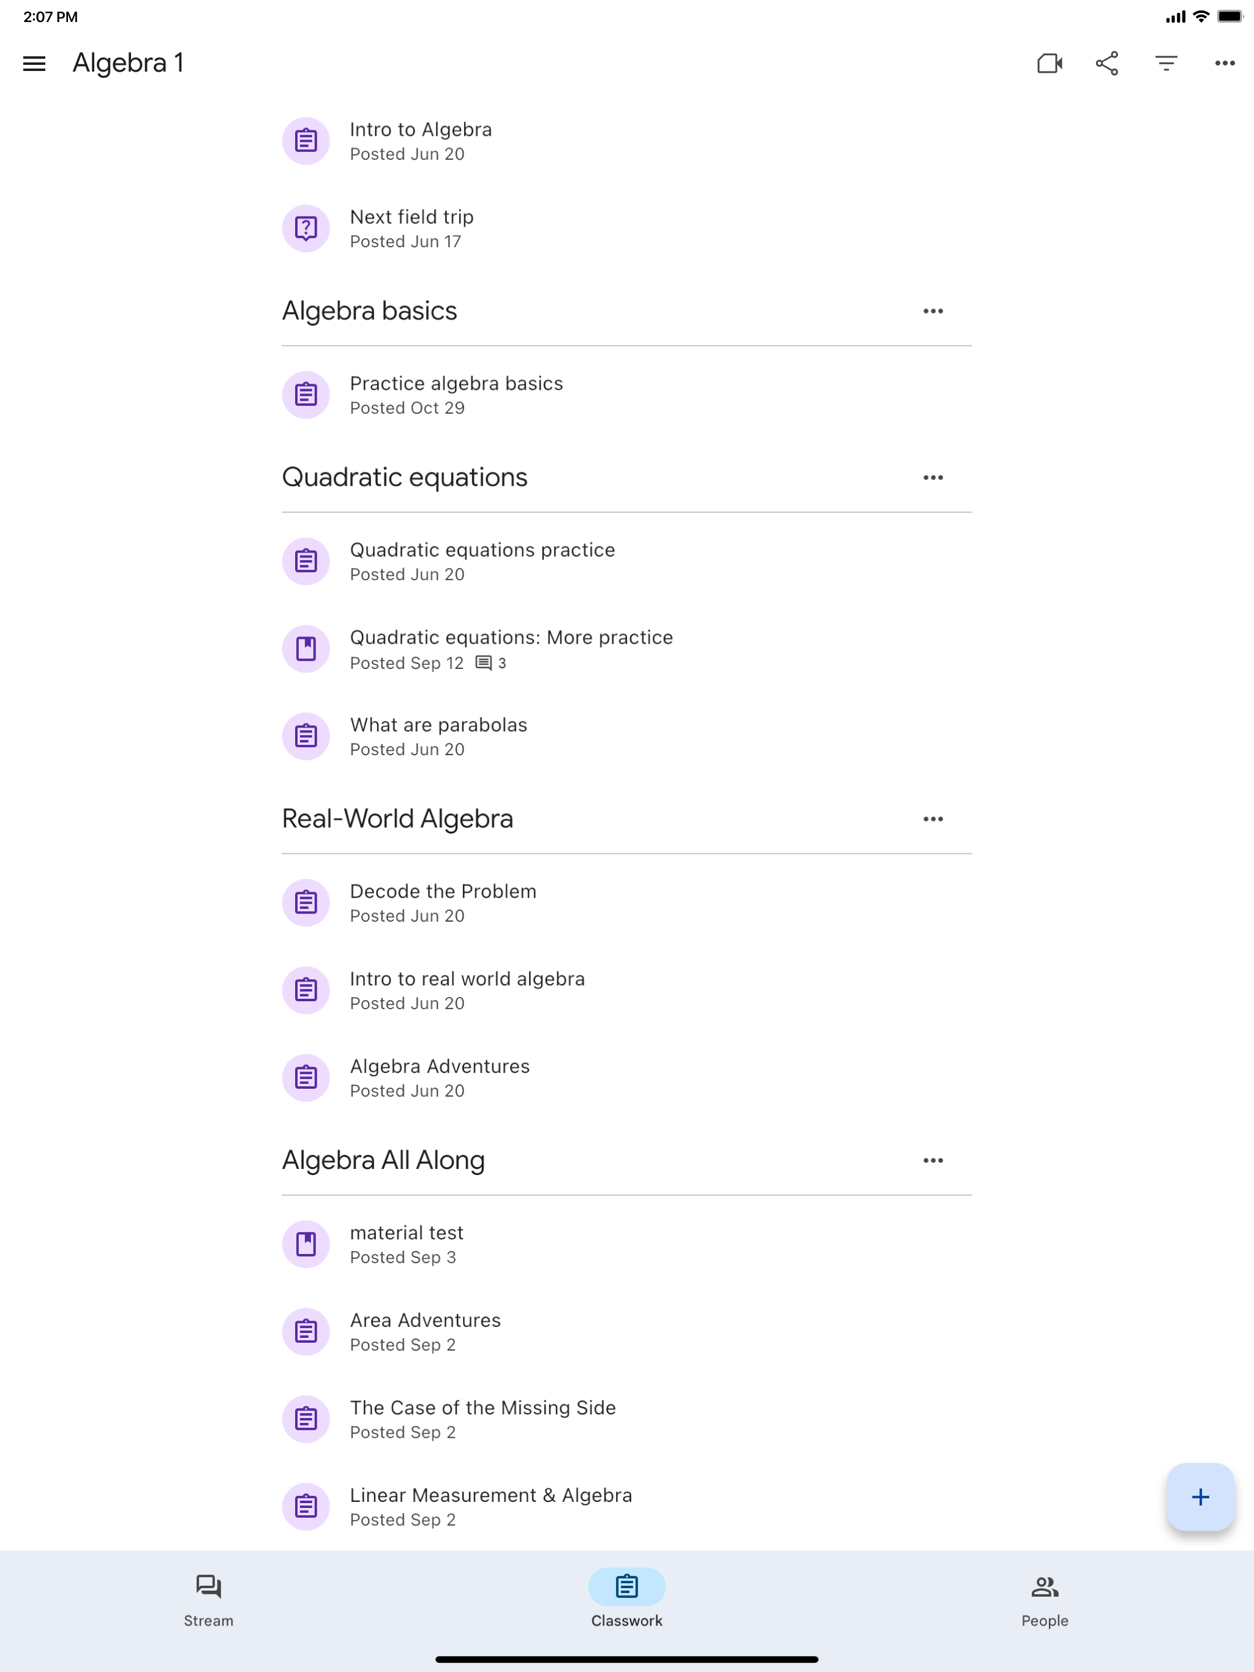The image size is (1254, 1672).
Task: Open options for Real-World Algebra section
Action: [933, 818]
